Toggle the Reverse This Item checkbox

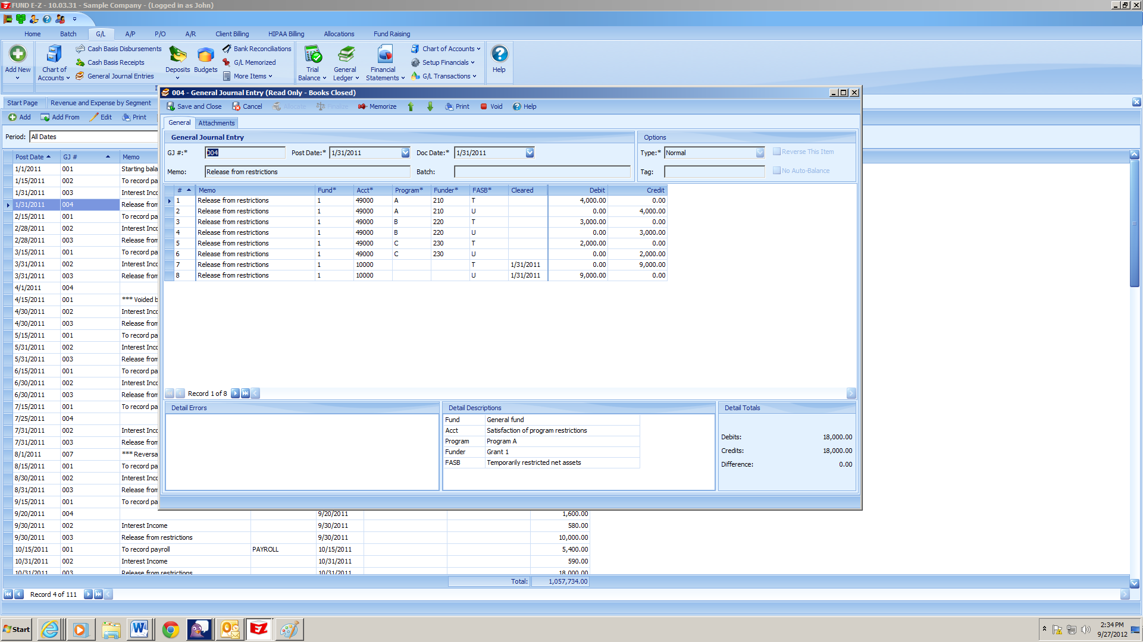(777, 152)
